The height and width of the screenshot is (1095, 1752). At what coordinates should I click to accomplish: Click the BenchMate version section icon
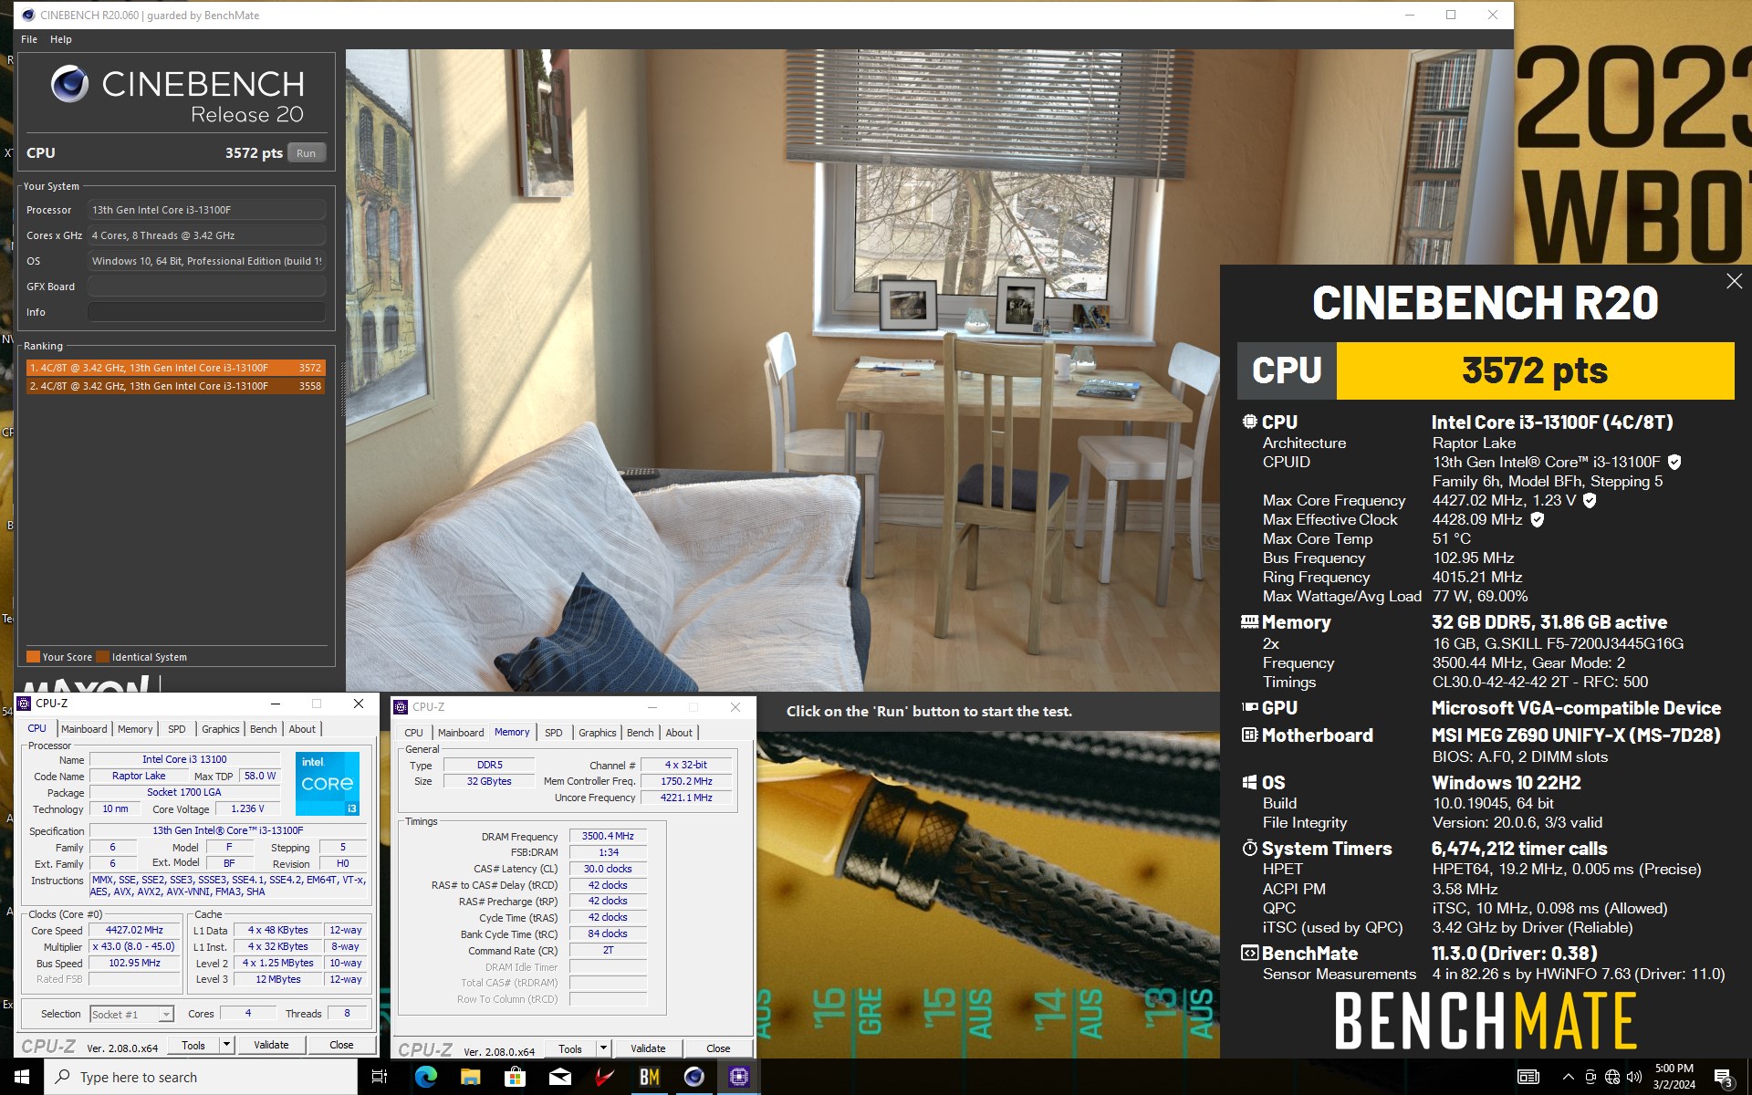(x=1249, y=953)
